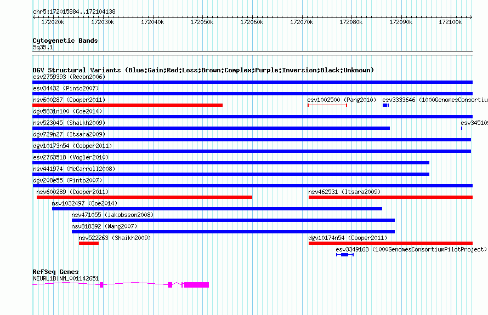Click the nsv522263 (Shaikh2009) short red bar

(x=89, y=243)
